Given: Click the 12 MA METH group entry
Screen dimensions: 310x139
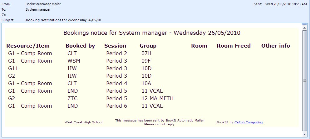Looking at the screenshot, I should tap(157, 98).
